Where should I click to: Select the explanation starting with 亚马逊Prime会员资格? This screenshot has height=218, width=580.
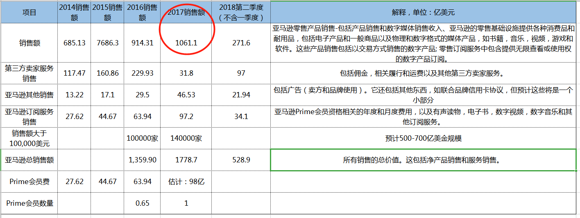point(423,117)
